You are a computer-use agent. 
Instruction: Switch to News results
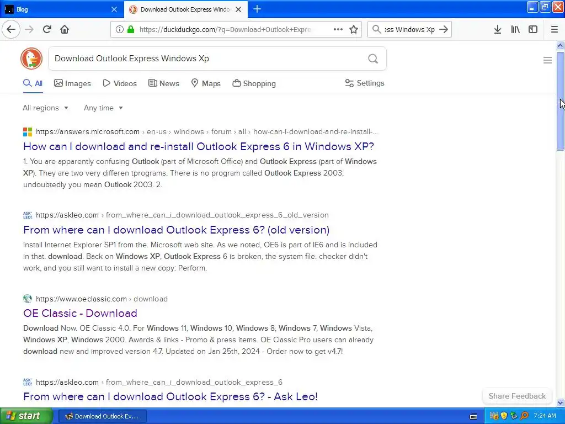tap(163, 83)
